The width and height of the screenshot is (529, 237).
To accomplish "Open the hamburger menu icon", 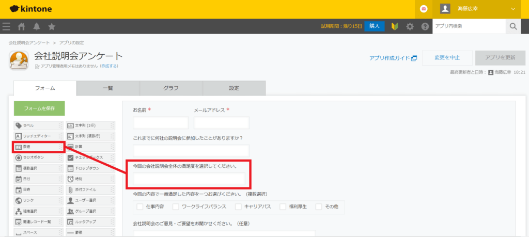I will coord(6,26).
